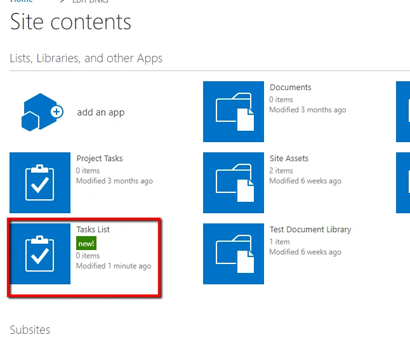Click the Site Assets title link
410x337 pixels.
[289, 159]
